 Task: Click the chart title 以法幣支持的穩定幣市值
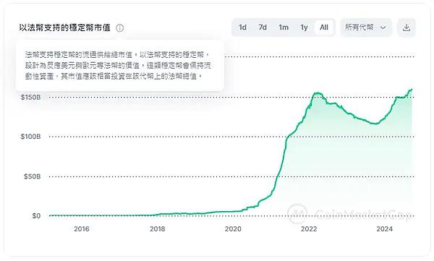(65, 27)
